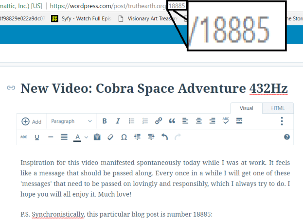Run the ABC spellcheck tool

tap(226, 121)
